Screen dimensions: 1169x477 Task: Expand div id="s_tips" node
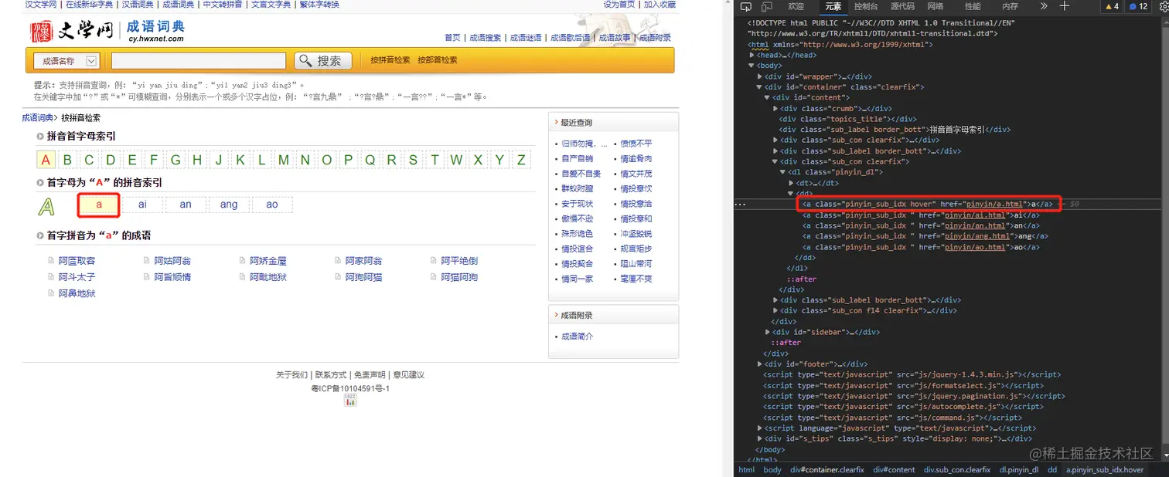pos(761,438)
